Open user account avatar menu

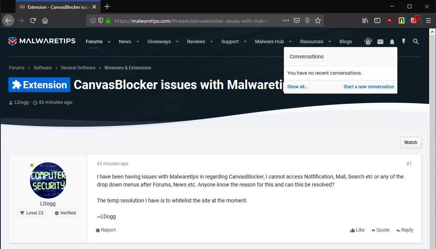click(368, 42)
